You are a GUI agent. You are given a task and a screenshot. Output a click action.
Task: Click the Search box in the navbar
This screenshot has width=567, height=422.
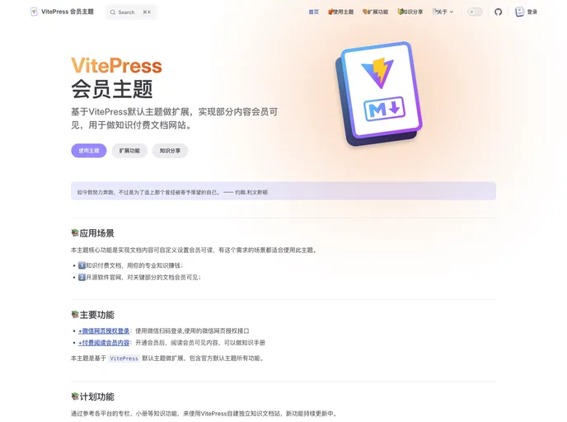pyautogui.click(x=131, y=12)
